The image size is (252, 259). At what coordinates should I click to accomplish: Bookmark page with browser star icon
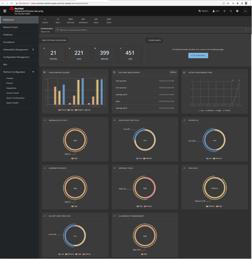[x=228, y=3]
